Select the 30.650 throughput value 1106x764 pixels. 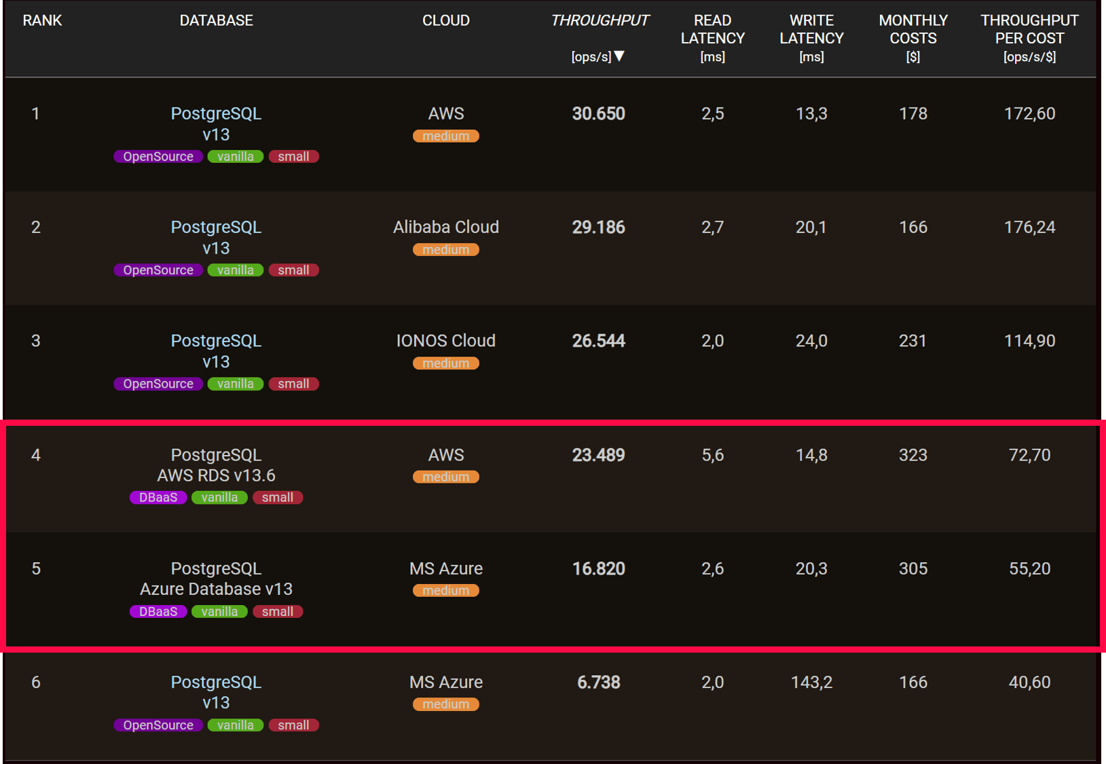(x=598, y=113)
